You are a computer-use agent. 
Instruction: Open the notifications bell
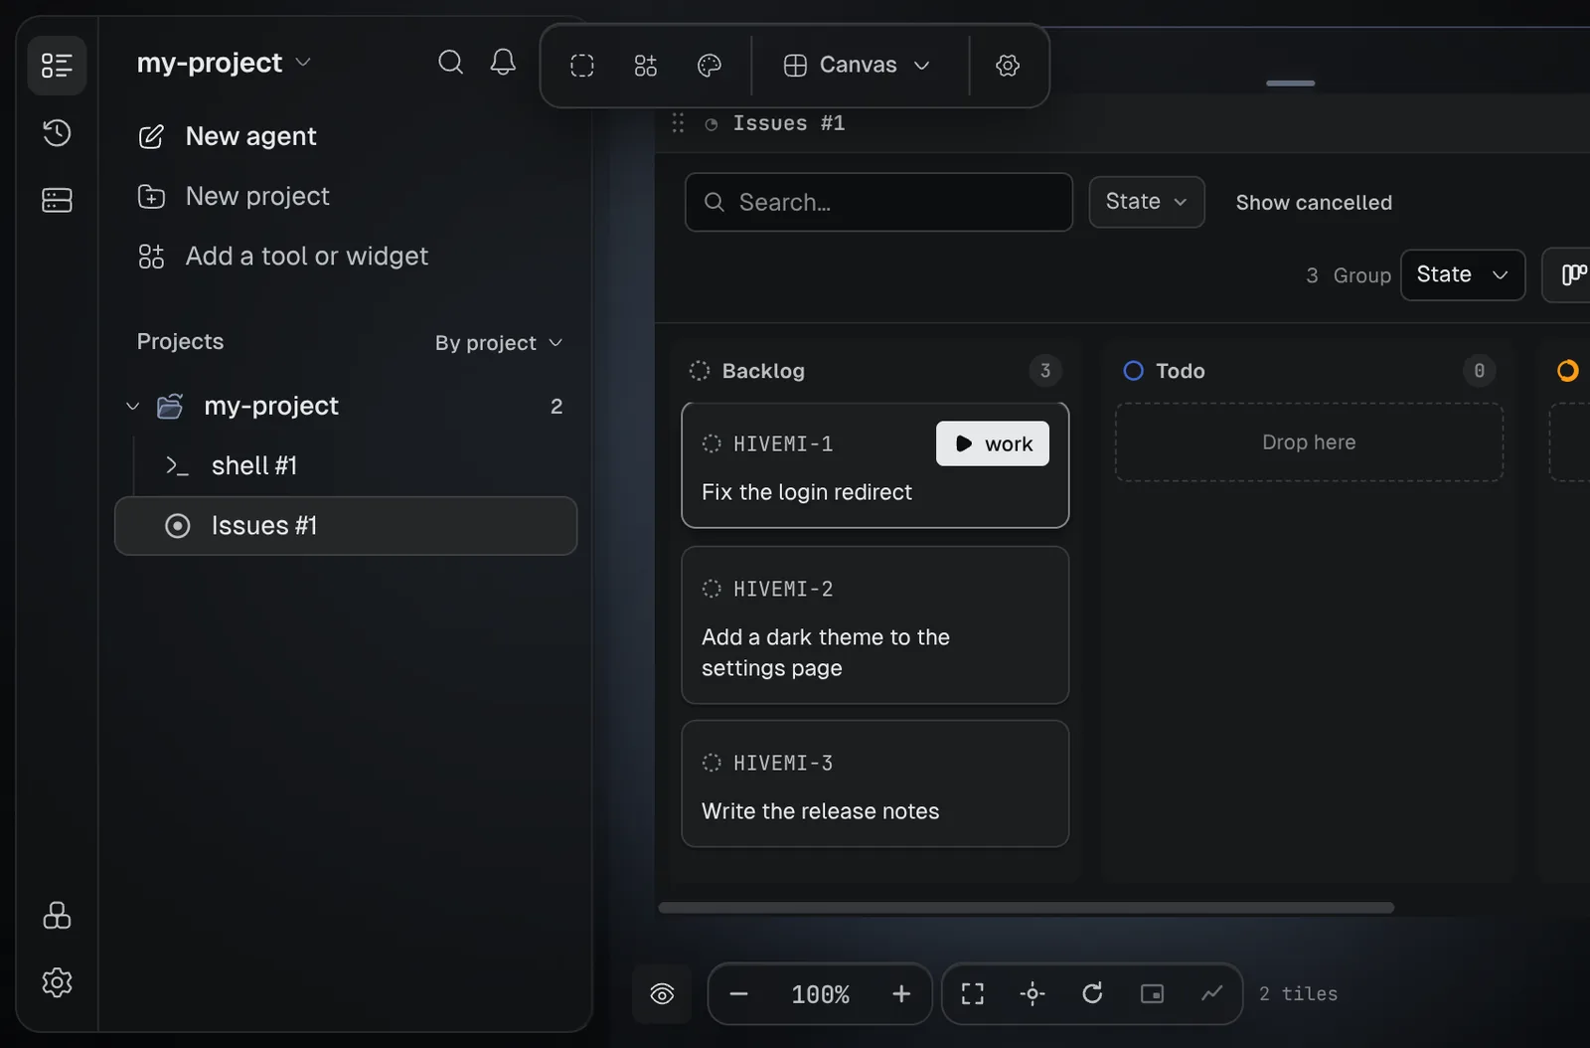click(503, 63)
